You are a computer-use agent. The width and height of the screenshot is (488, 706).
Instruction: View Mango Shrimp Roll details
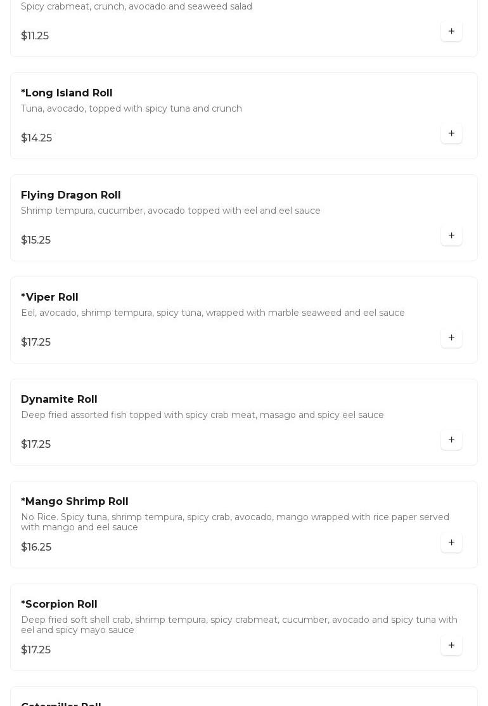pos(74,502)
